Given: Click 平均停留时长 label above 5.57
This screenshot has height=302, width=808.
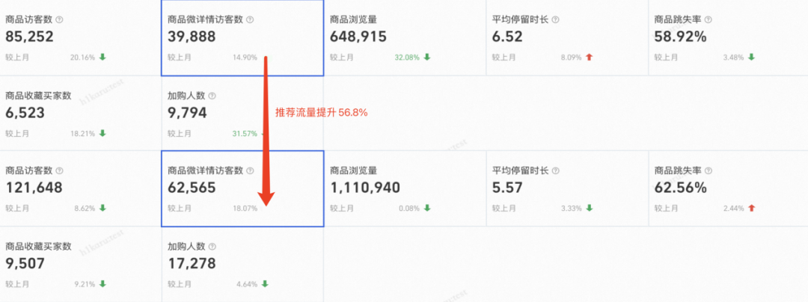Looking at the screenshot, I should tap(520, 170).
